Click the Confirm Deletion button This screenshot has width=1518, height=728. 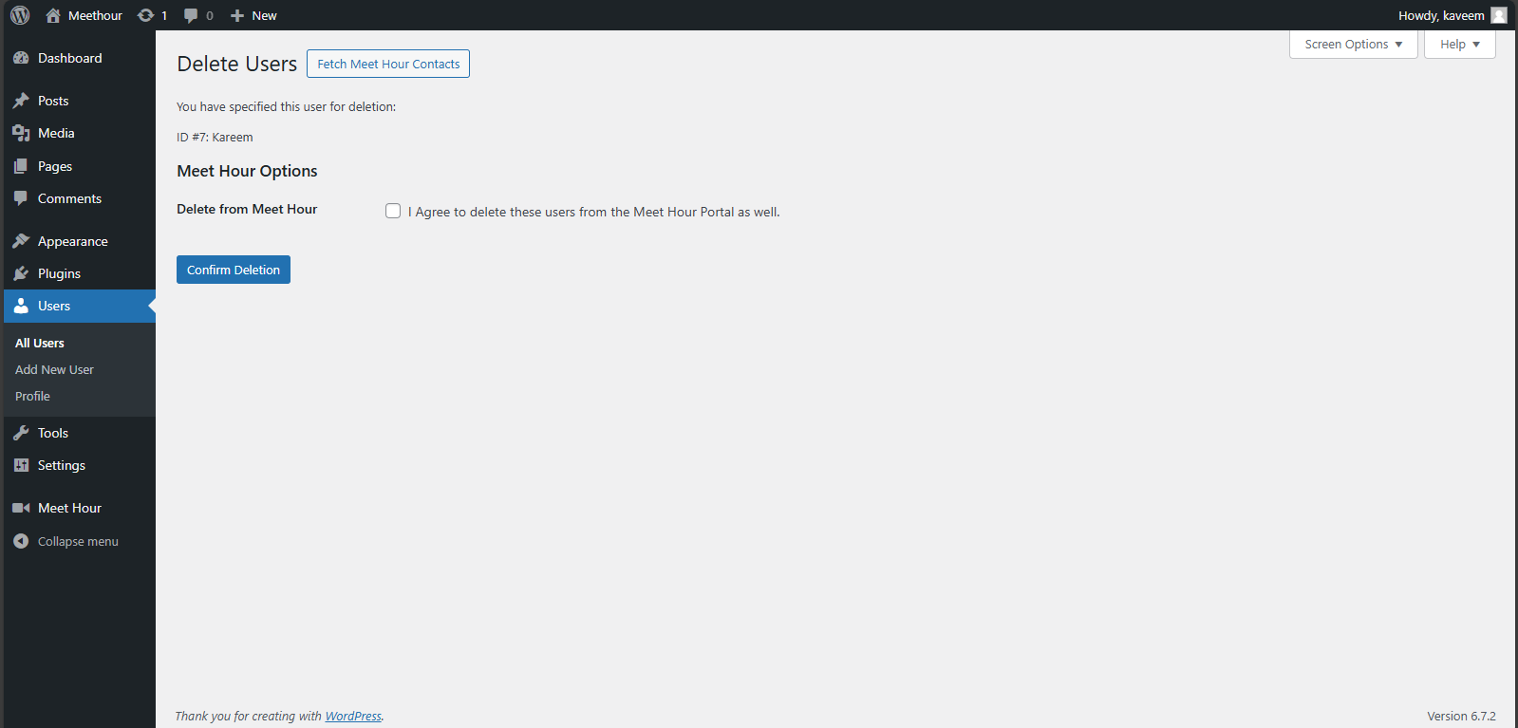click(x=234, y=270)
